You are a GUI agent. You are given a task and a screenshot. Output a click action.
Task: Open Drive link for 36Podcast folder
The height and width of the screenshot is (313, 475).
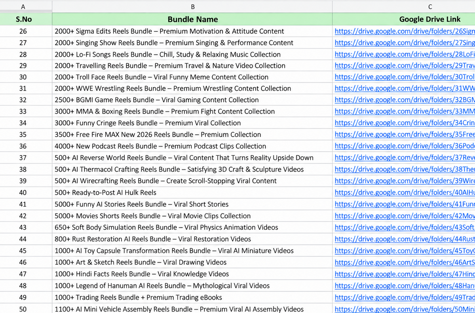(405, 146)
